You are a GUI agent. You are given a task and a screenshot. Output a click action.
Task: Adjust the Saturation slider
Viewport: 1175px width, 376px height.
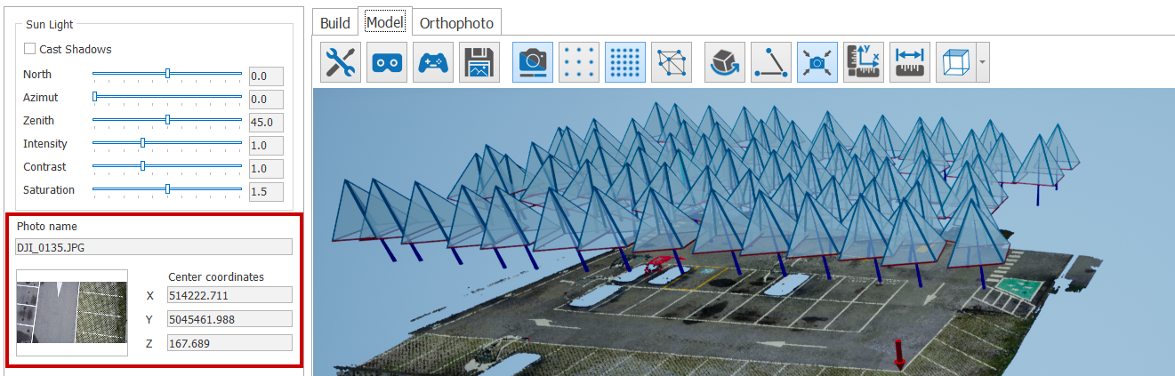coord(167,189)
